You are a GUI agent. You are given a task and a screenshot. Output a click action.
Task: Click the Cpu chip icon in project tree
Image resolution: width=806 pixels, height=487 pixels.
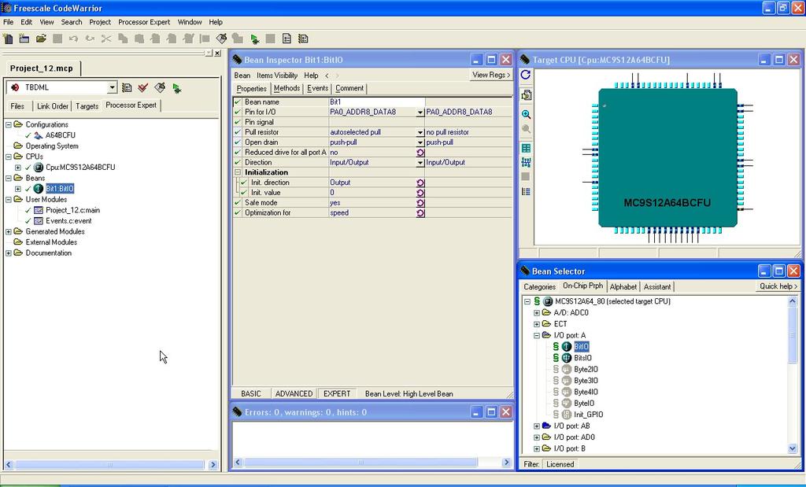pos(38,168)
